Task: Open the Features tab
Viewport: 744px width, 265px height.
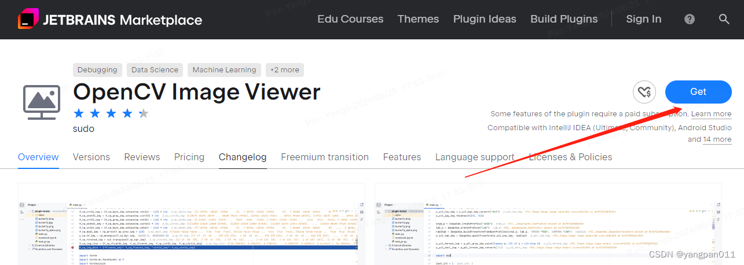Action: (402, 157)
